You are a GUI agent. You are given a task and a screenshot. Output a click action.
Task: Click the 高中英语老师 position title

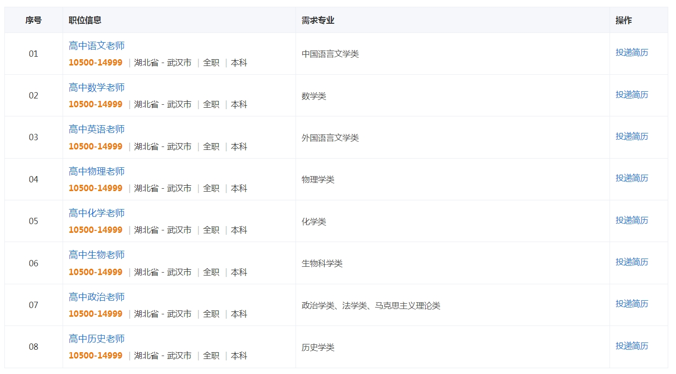click(x=97, y=129)
